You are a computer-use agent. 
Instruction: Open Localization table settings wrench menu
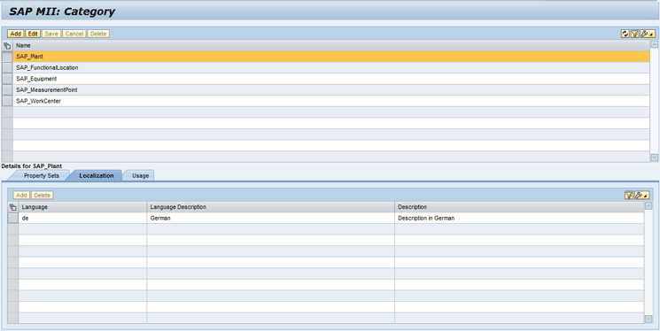pyautogui.click(x=641, y=196)
